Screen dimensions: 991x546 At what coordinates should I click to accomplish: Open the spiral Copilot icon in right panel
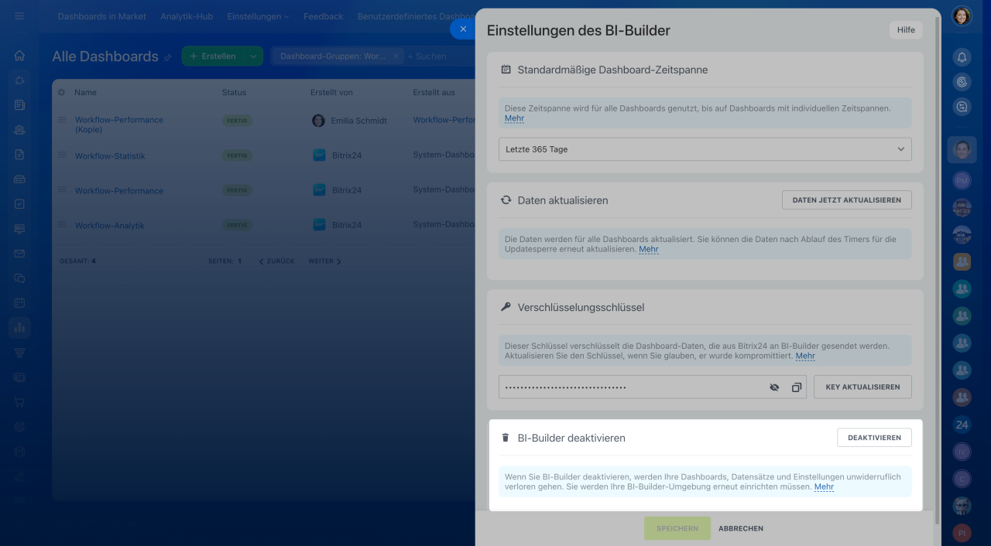point(962,82)
